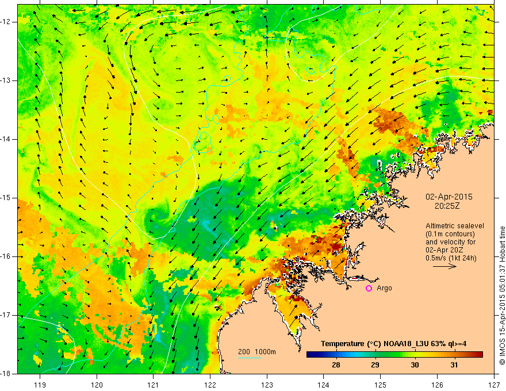The image size is (506, 391).
Task: Click the 200 1000m depth contour label
Action: (x=257, y=352)
